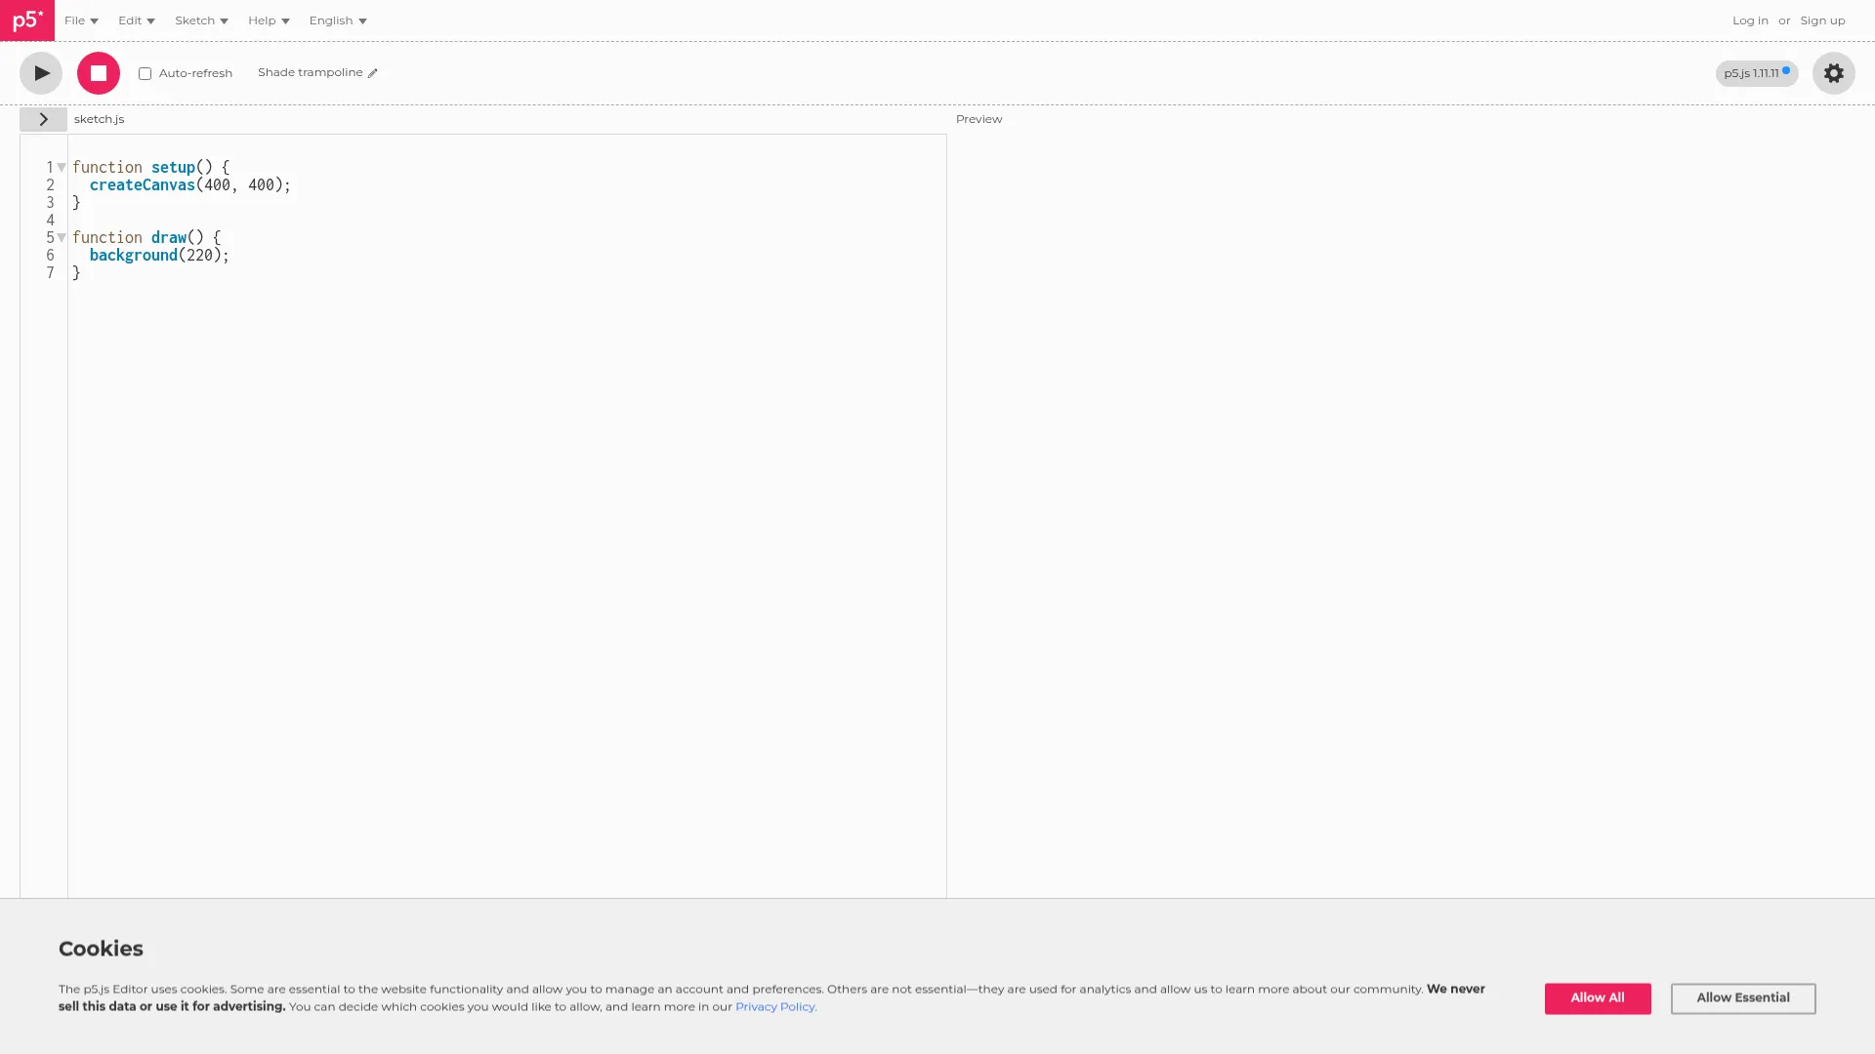Collapse the draw function fold arrow
Screen dimensions: 1875x1054
tap(62, 238)
